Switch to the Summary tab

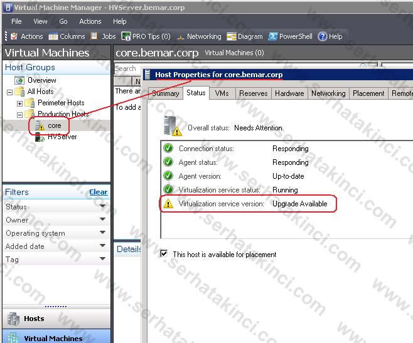pyautogui.click(x=166, y=93)
